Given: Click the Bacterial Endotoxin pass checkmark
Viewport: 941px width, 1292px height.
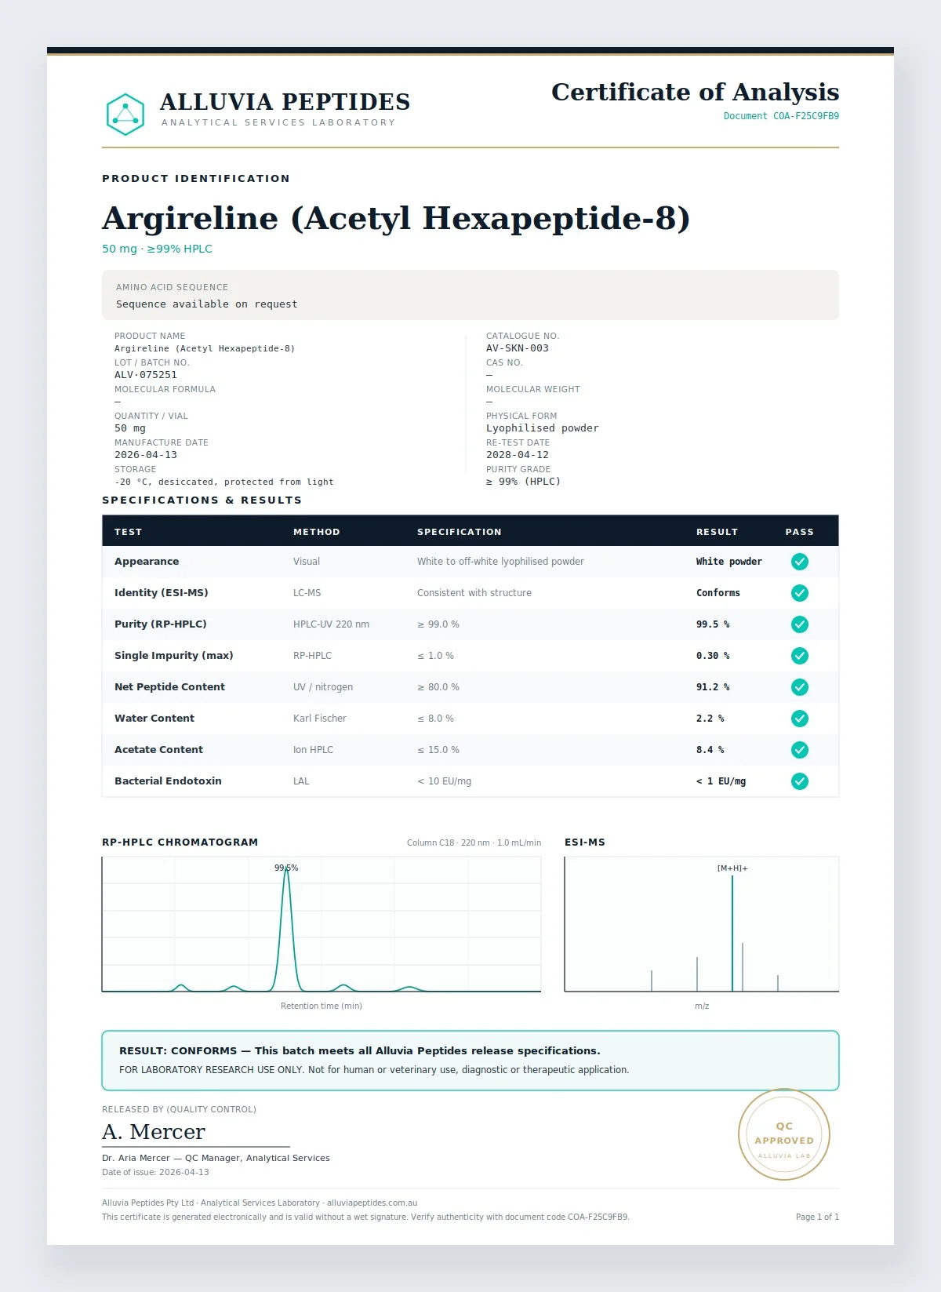Looking at the screenshot, I should tap(799, 781).
